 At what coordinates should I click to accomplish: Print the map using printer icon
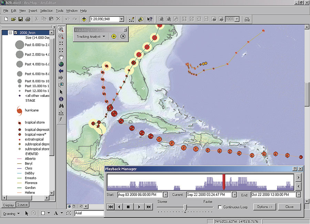pyautogui.click(x=28, y=19)
